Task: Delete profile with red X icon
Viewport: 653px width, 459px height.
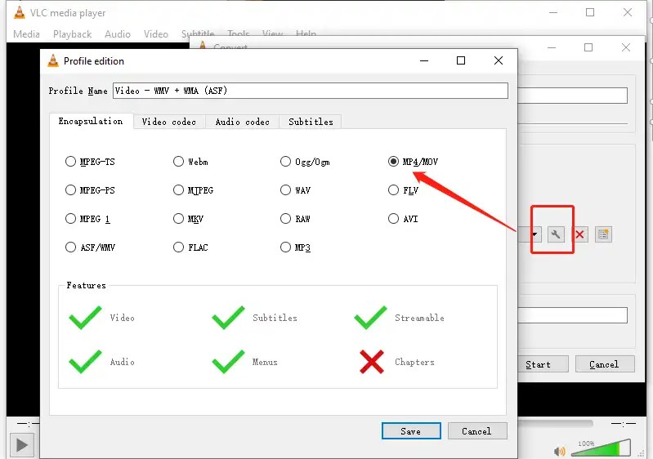Action: (579, 234)
